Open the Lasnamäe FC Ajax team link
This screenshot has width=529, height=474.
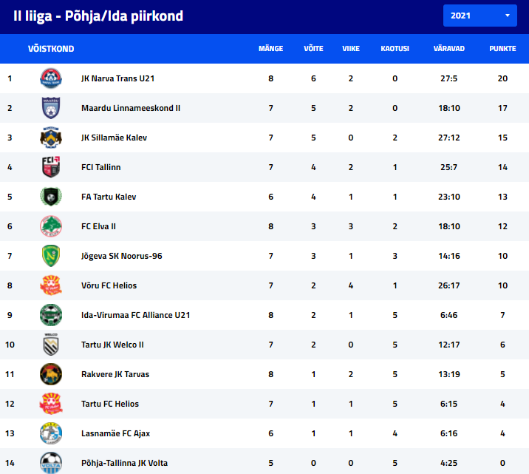(x=115, y=433)
